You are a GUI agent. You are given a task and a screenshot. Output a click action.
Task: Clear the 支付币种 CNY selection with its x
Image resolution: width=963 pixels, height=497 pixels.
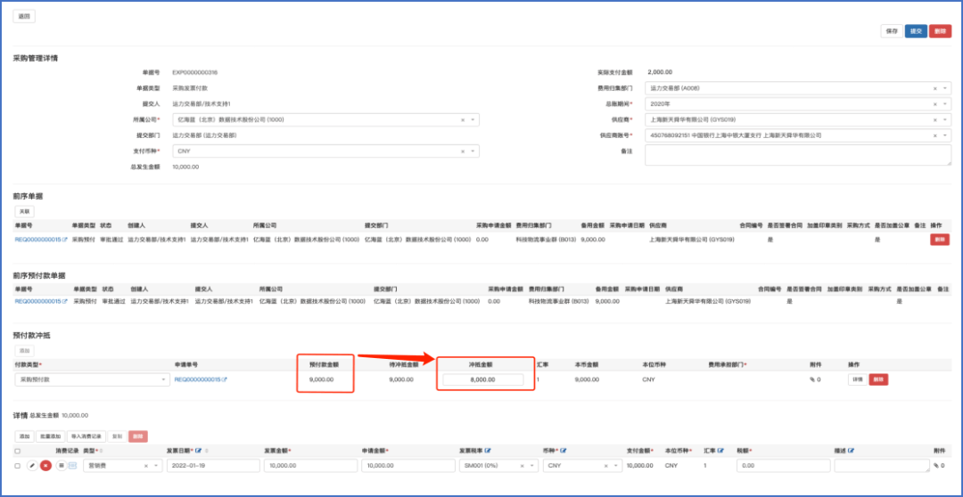click(x=463, y=151)
